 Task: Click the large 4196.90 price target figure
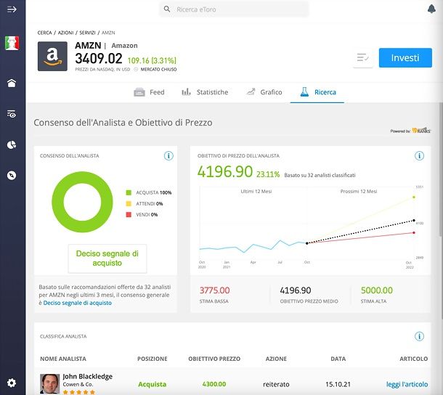225,172
